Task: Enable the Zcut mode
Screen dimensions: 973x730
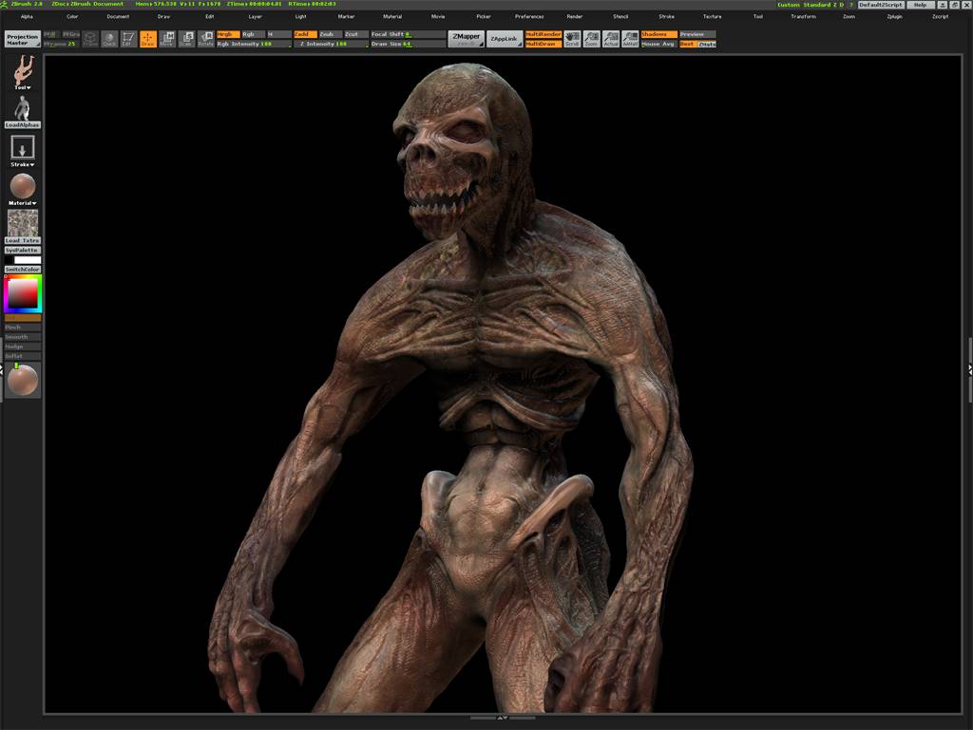Action: [355, 34]
